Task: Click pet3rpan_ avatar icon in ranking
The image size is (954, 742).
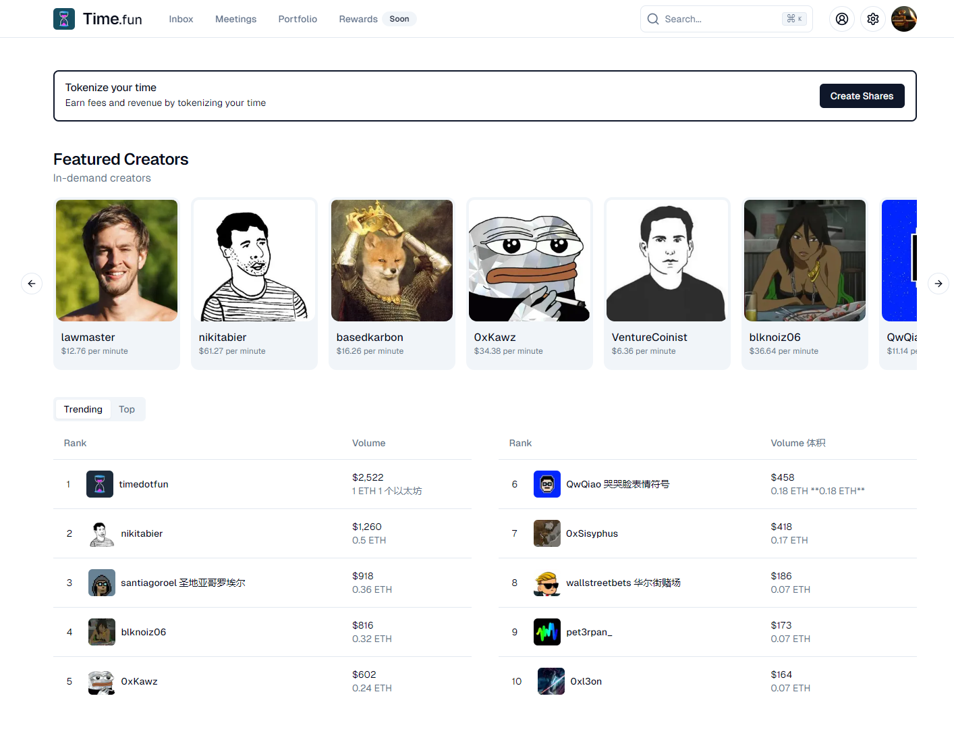Action: tap(546, 632)
